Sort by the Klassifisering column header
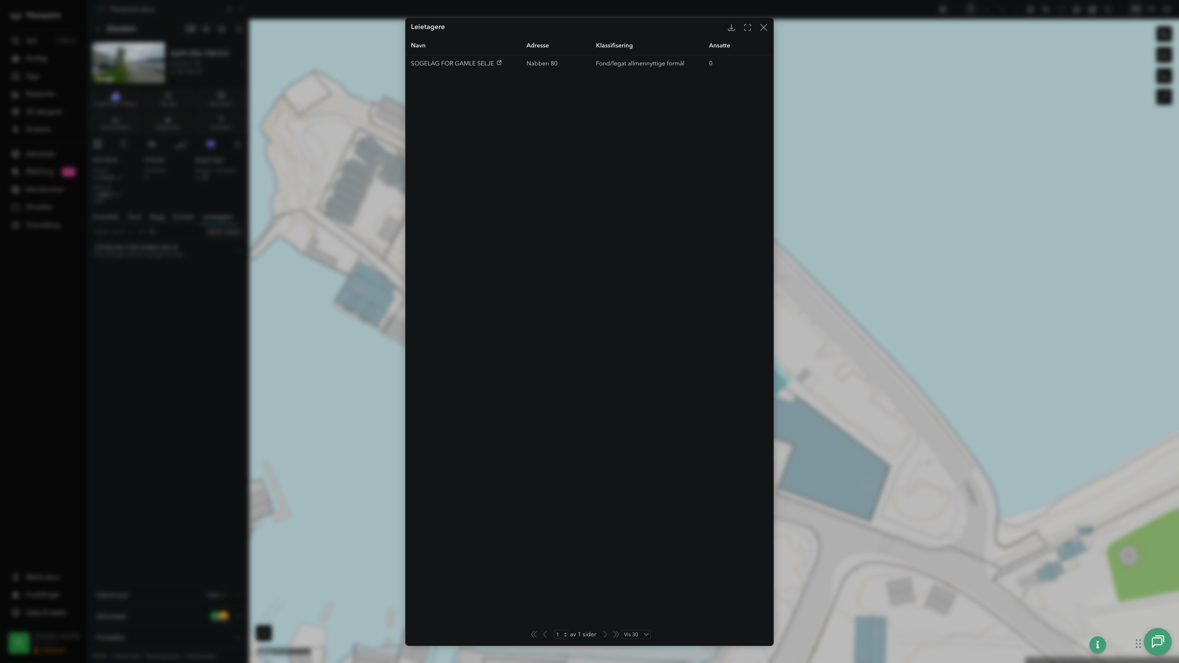Viewport: 1179px width, 663px height. tap(614, 46)
